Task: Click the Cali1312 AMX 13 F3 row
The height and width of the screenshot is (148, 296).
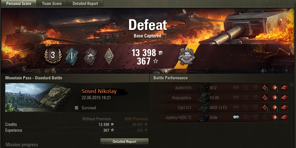Action: coord(220,108)
